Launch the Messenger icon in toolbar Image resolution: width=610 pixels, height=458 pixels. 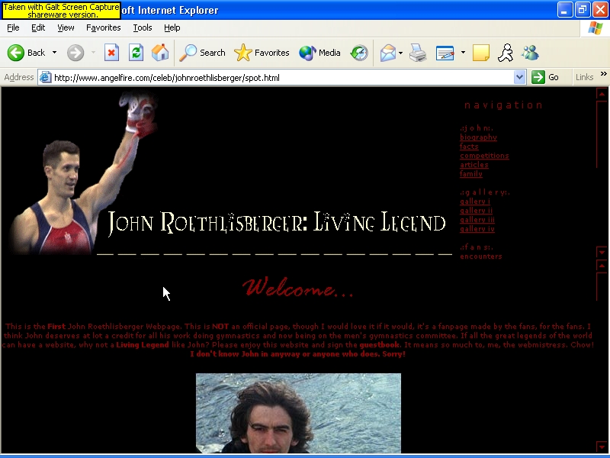[530, 53]
